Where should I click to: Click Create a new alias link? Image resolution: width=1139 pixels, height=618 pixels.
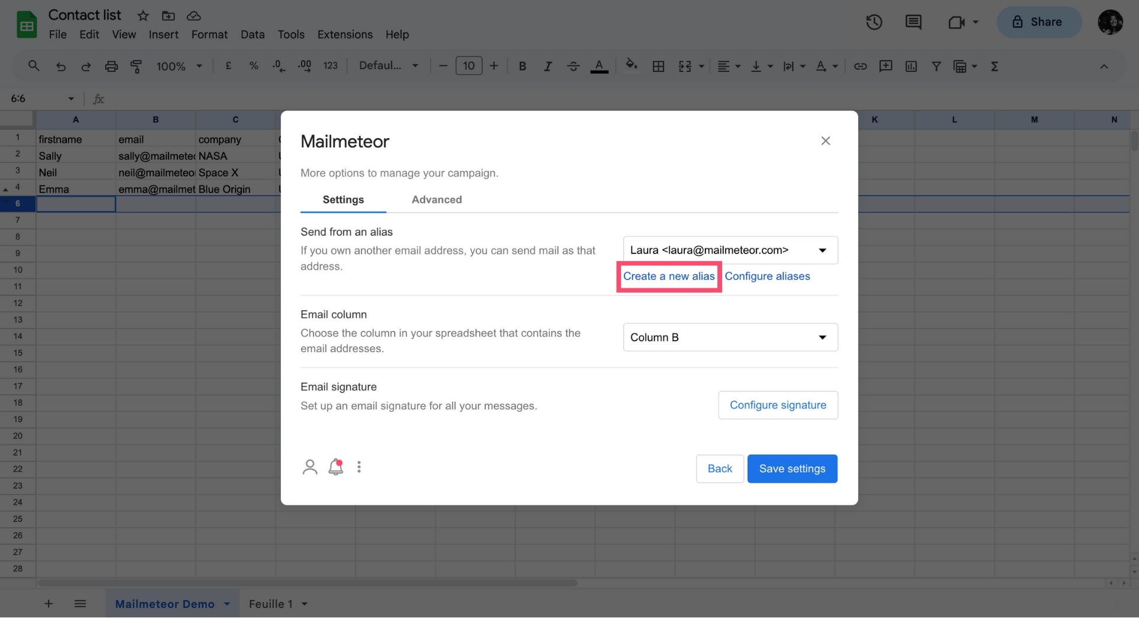[x=669, y=276]
